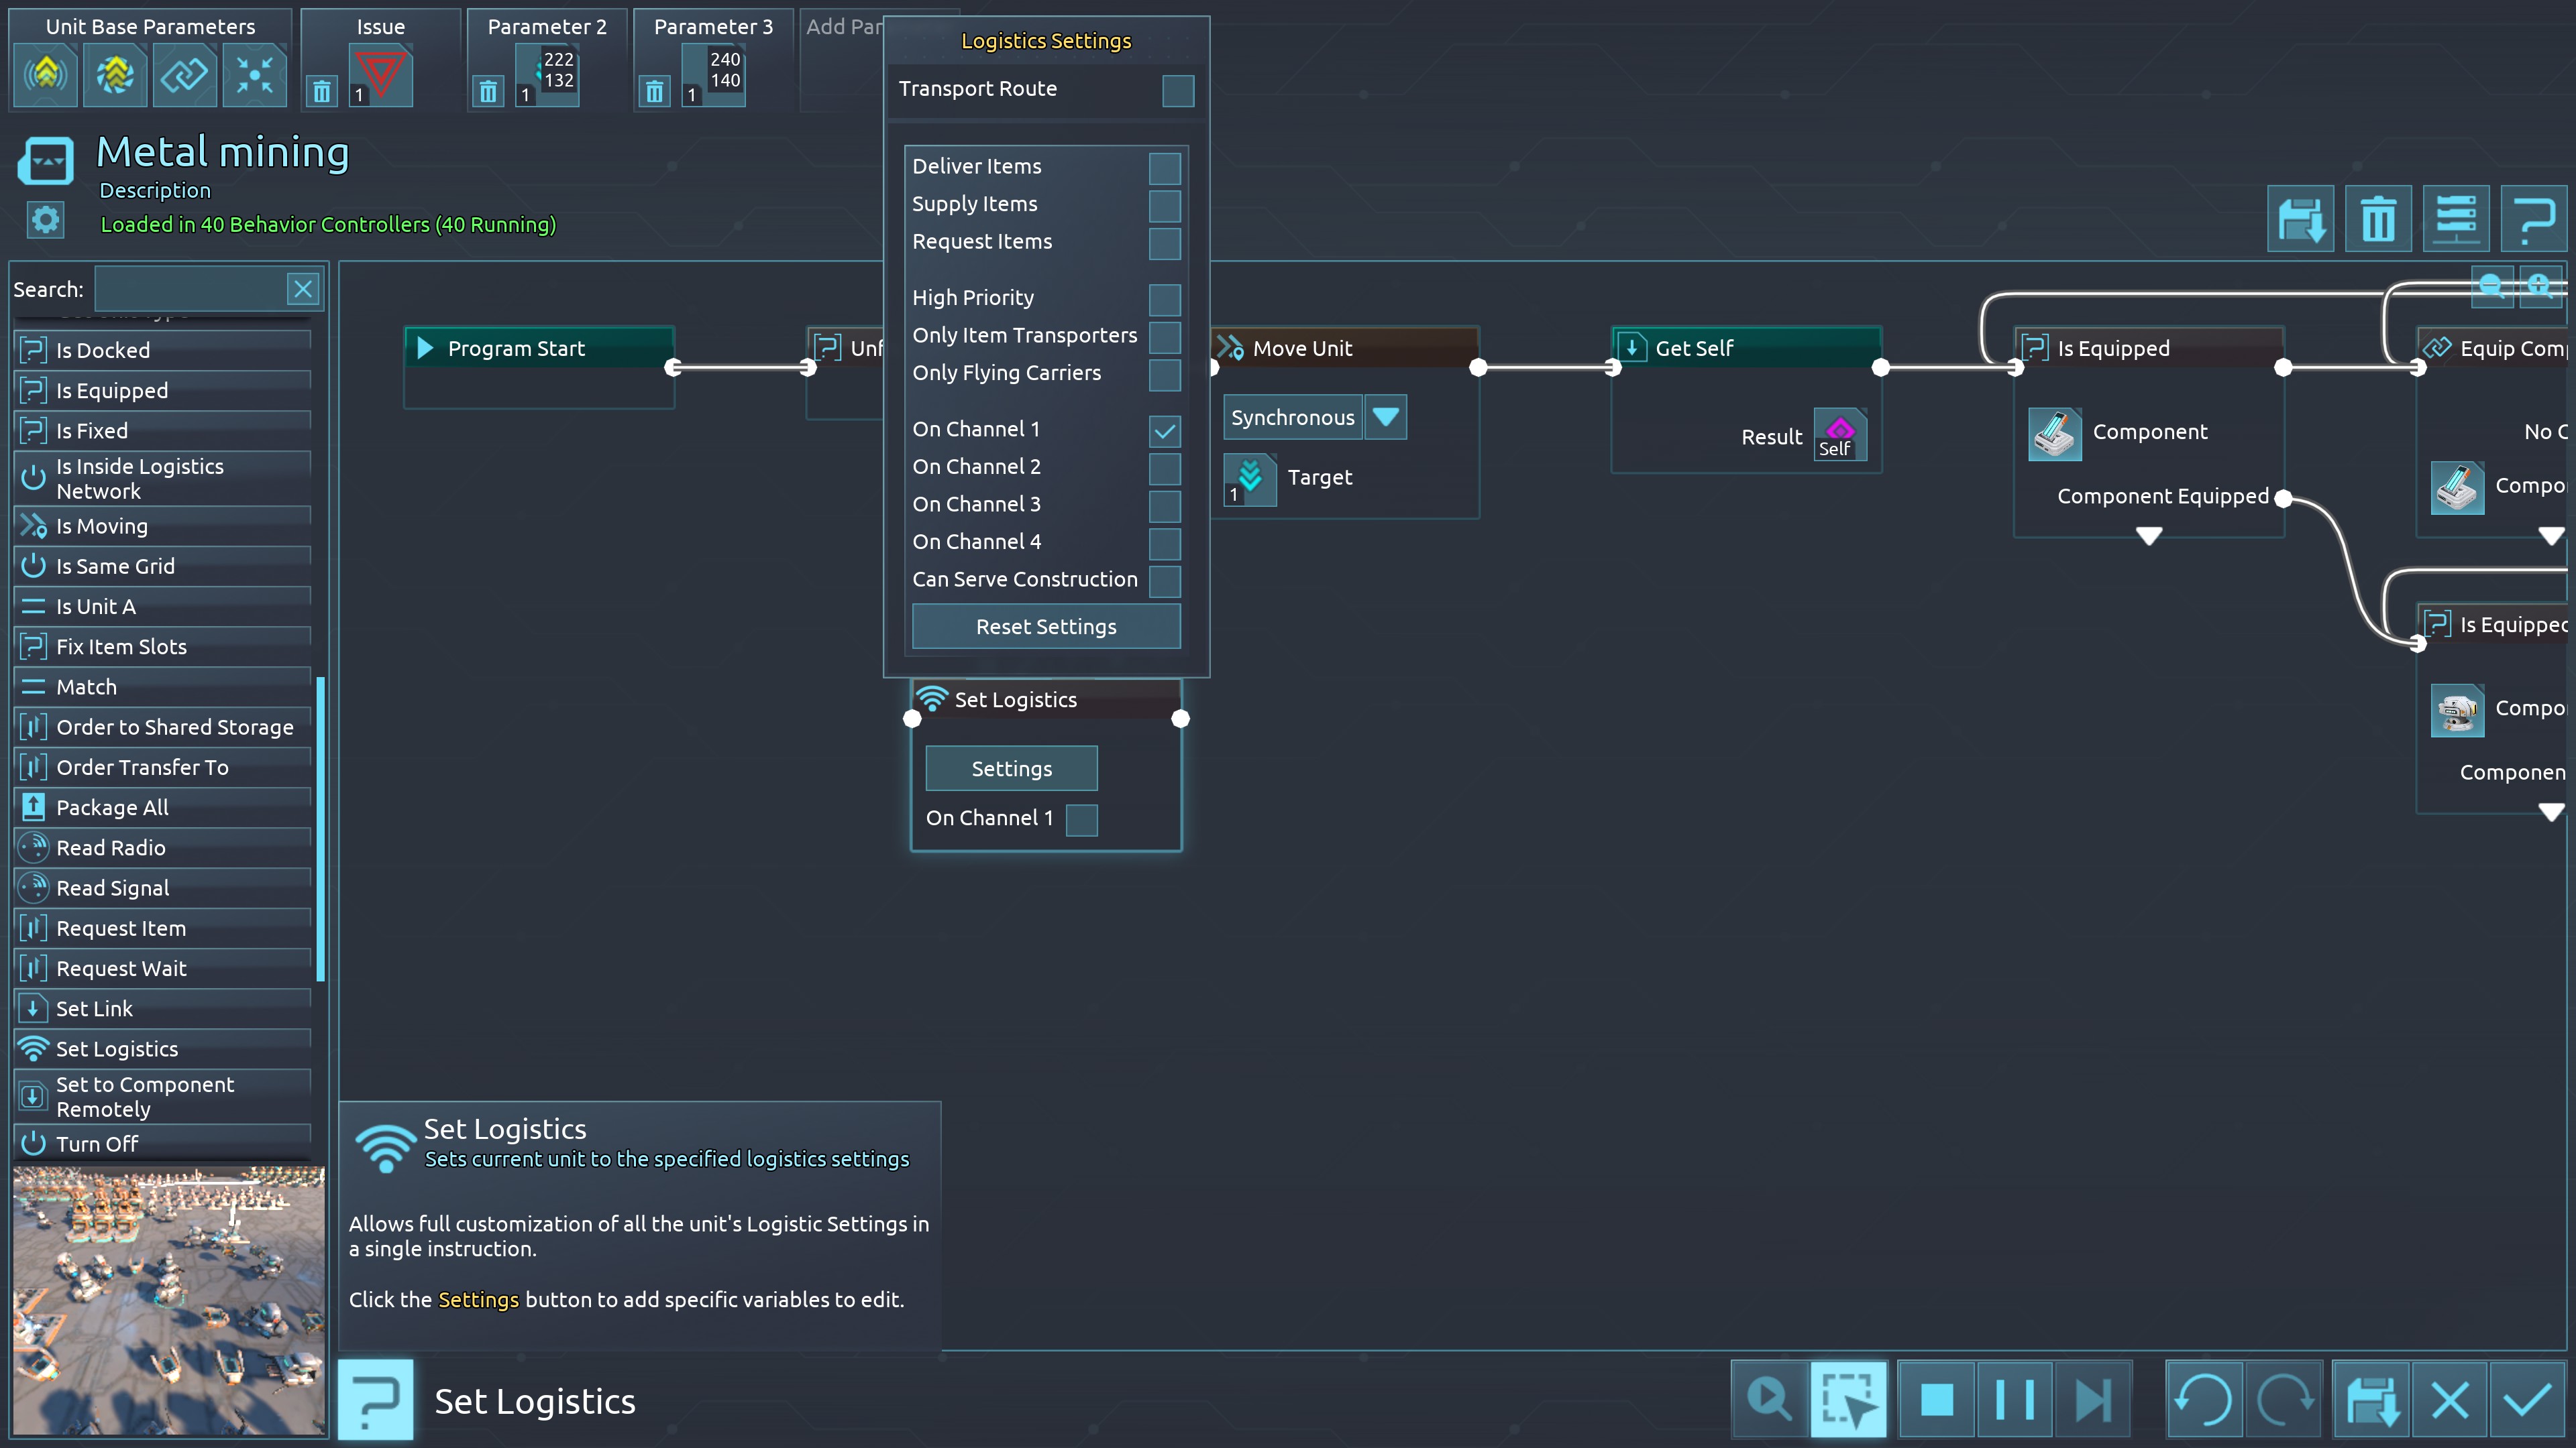2576x1448 pixels.
Task: Expand the Is Equipped node's bottom arrow
Action: click(2148, 536)
